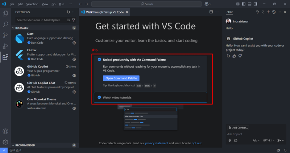Open the File menu
Viewport: 290px width, 153px height.
coord(12,4)
